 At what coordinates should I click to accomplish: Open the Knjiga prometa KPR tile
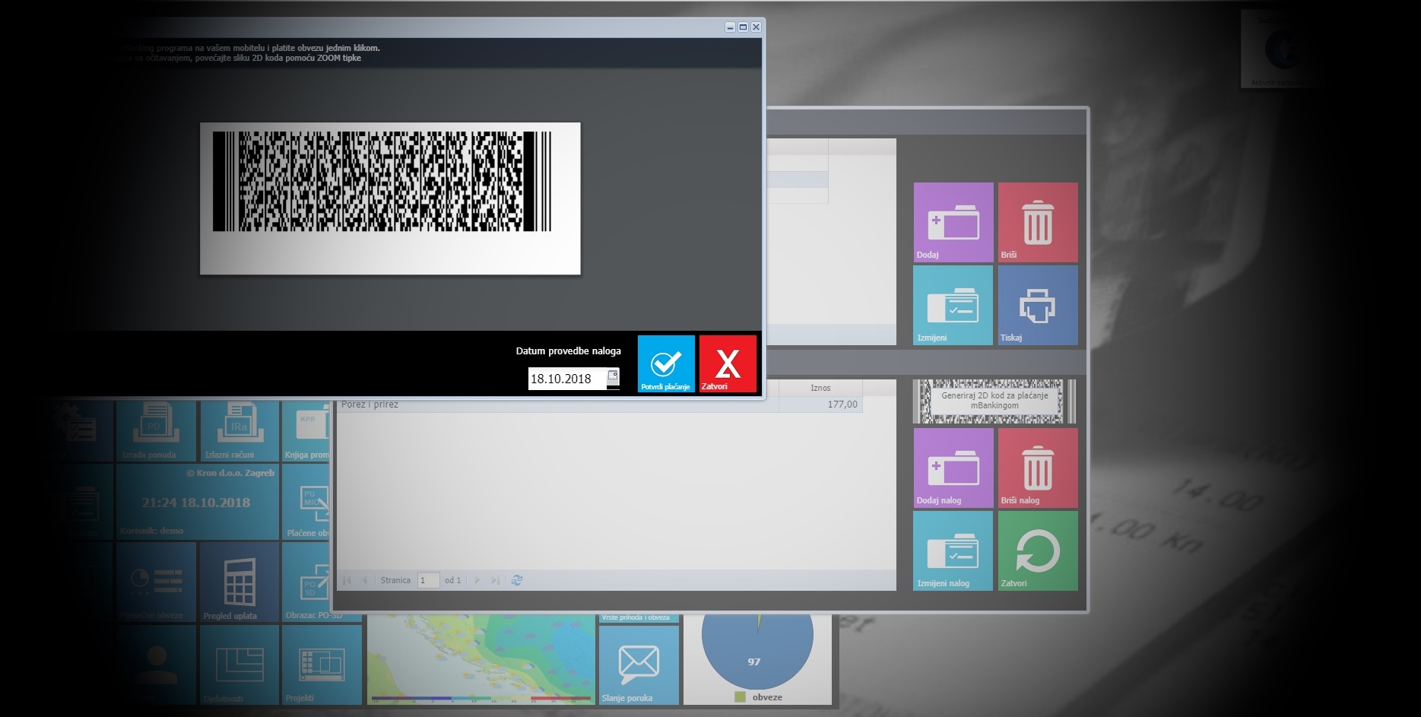(306, 431)
